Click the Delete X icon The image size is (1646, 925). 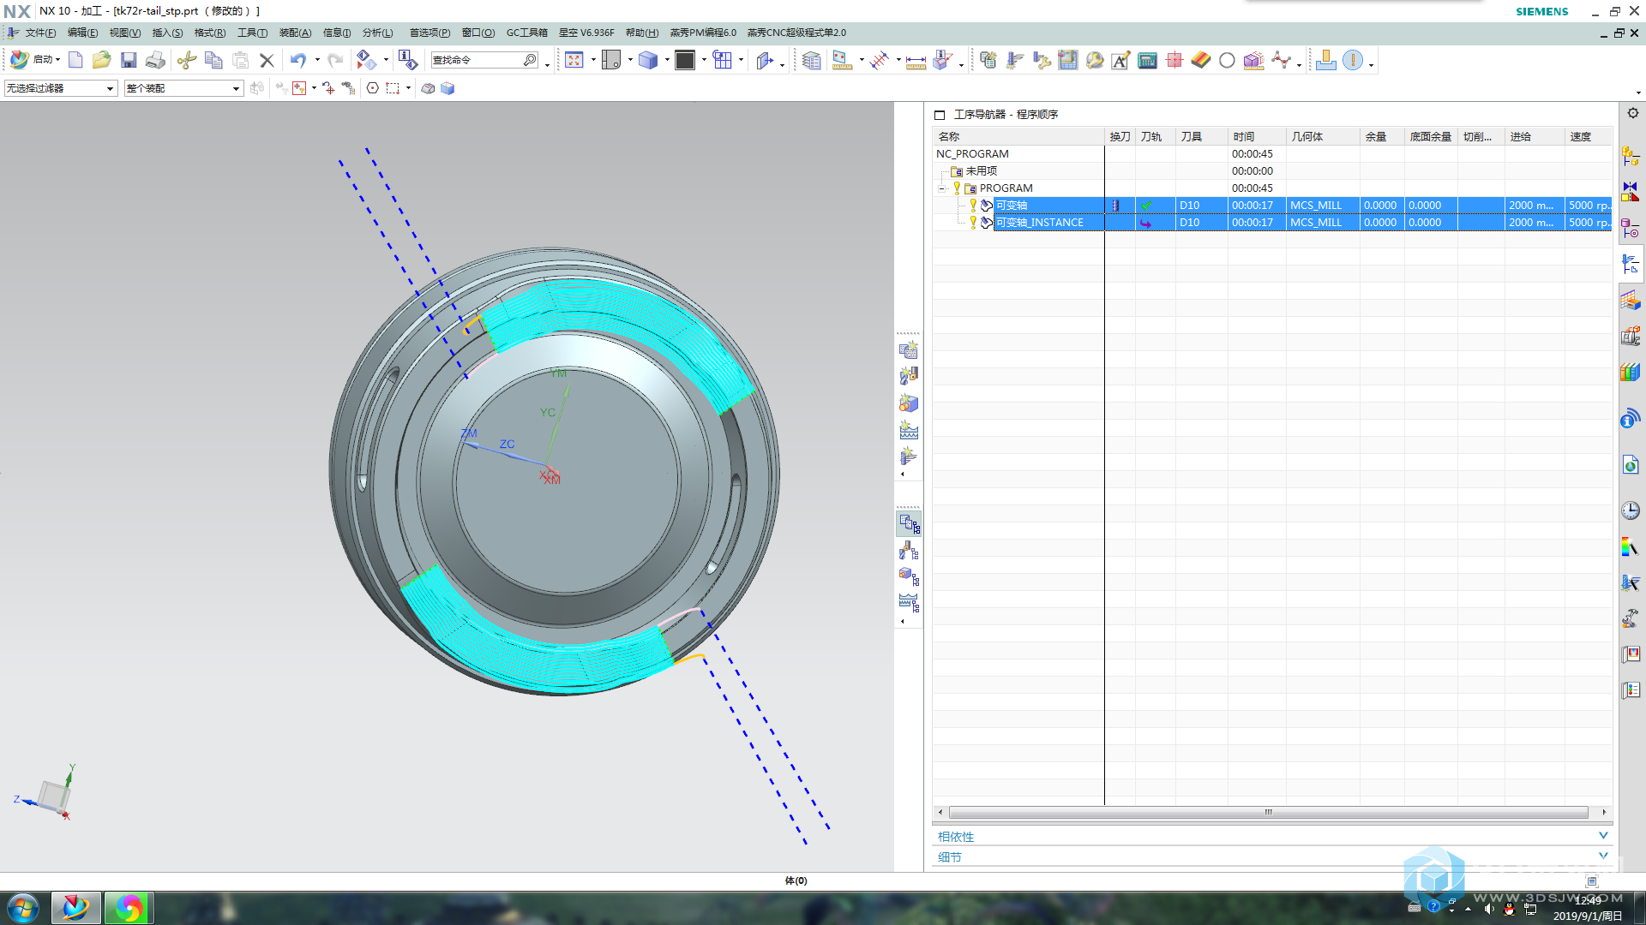267,60
